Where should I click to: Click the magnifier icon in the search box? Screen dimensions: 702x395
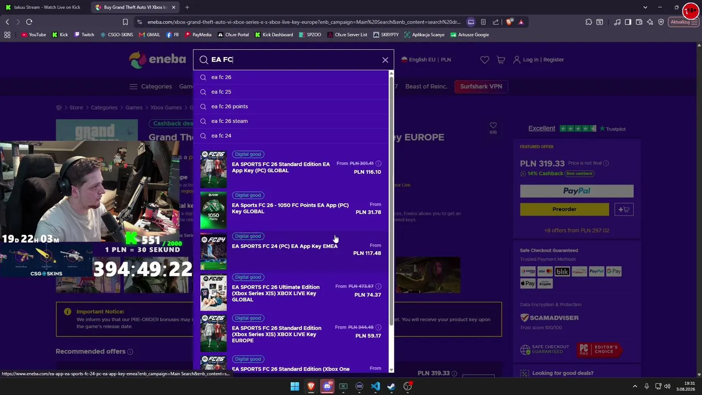(x=203, y=60)
